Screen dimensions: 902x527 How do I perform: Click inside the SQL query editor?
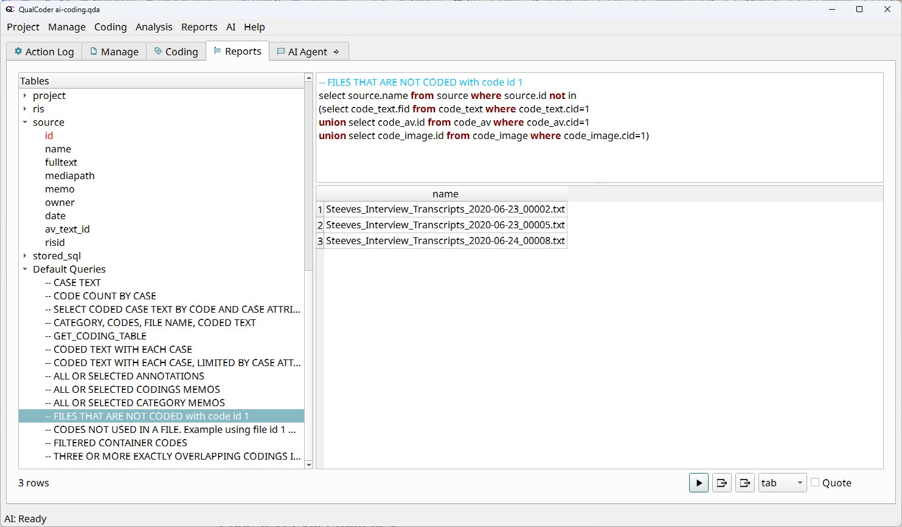(x=599, y=127)
